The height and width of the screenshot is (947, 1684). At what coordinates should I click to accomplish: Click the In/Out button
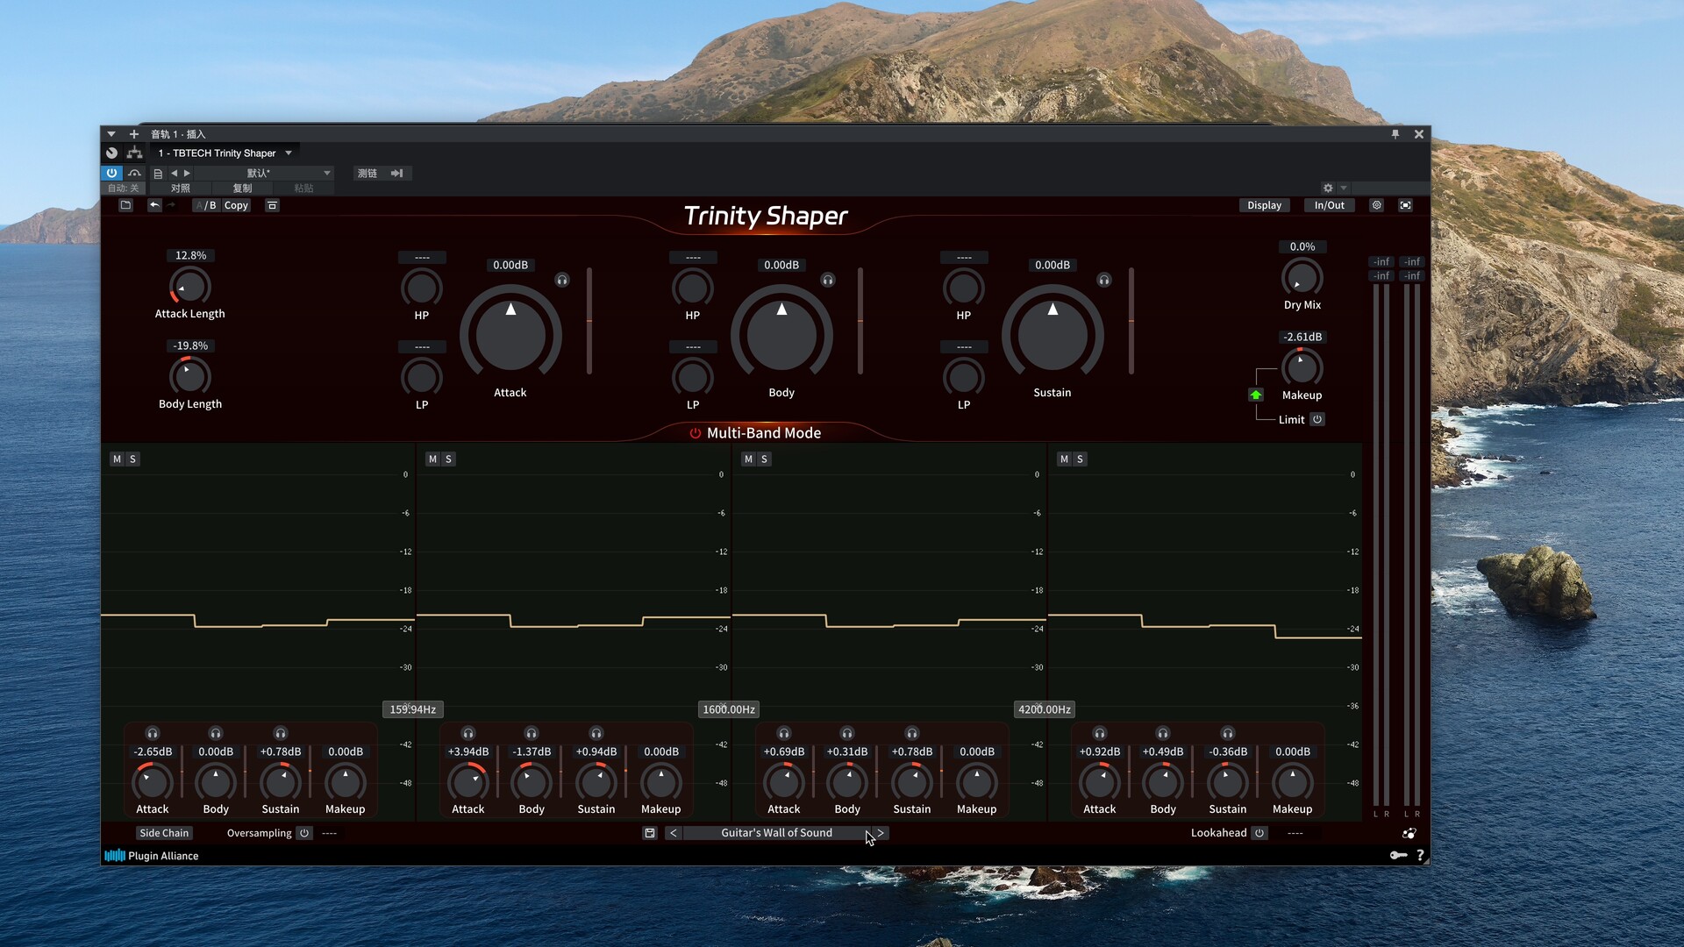(1330, 205)
